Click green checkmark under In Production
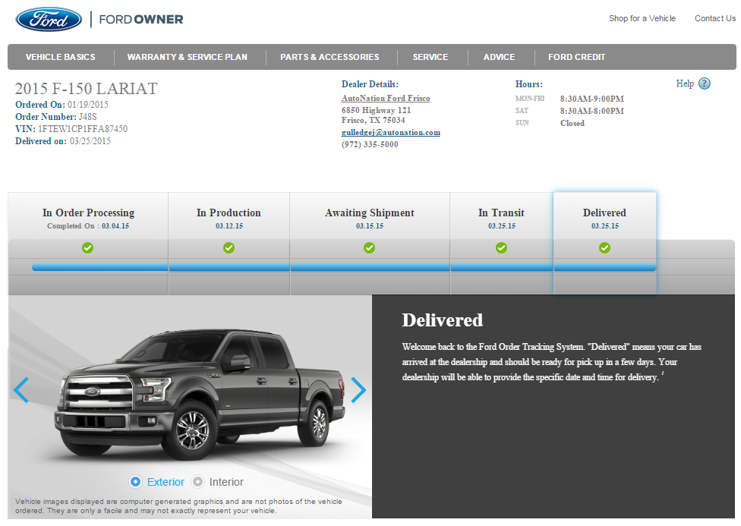The image size is (741, 526). click(x=229, y=247)
